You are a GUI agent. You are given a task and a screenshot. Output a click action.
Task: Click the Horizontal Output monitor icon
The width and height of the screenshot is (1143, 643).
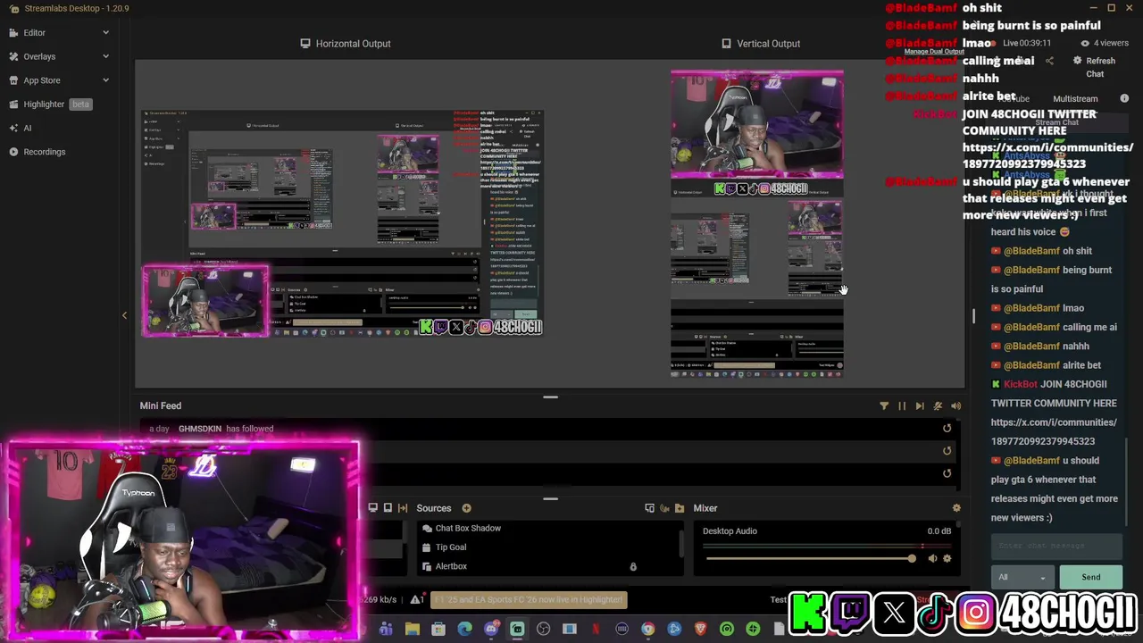click(305, 43)
